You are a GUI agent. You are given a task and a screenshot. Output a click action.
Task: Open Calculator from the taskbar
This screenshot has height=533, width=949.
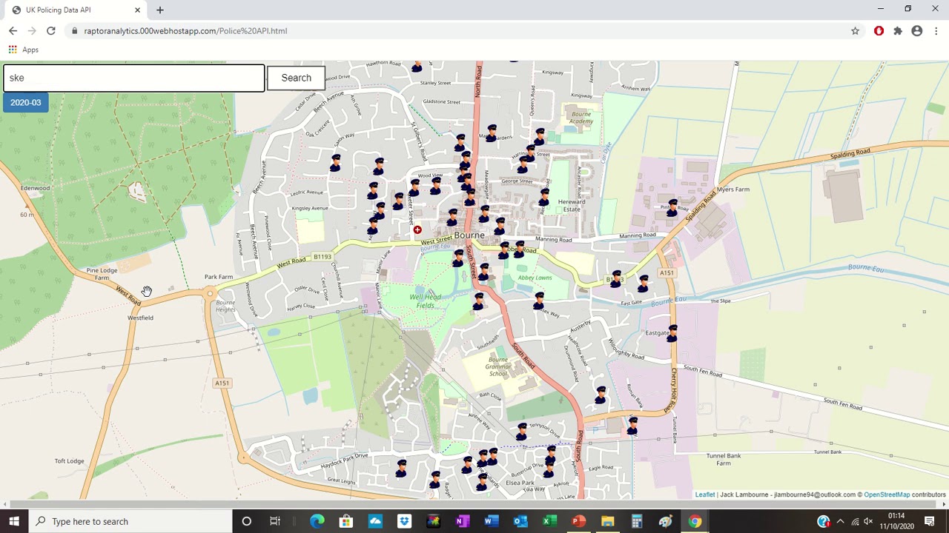[x=636, y=521]
